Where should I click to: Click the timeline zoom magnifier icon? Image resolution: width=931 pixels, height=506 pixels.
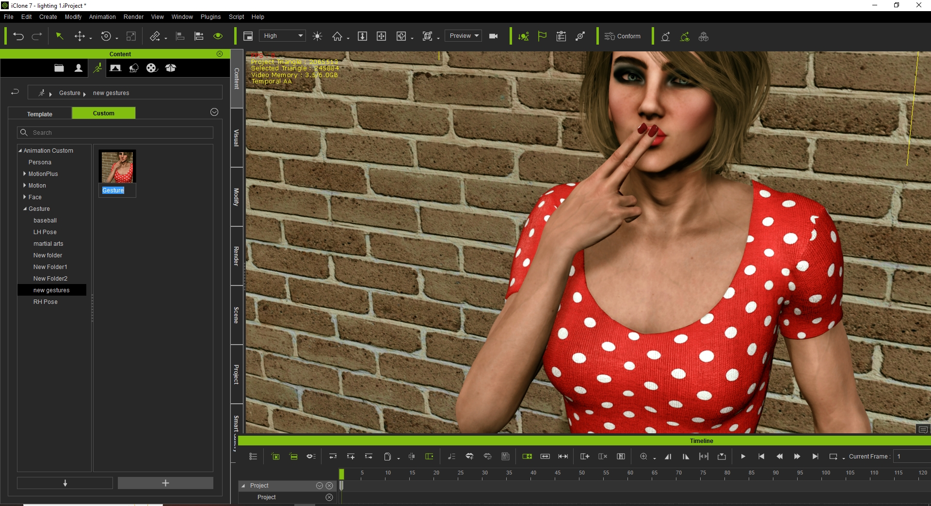coord(643,457)
